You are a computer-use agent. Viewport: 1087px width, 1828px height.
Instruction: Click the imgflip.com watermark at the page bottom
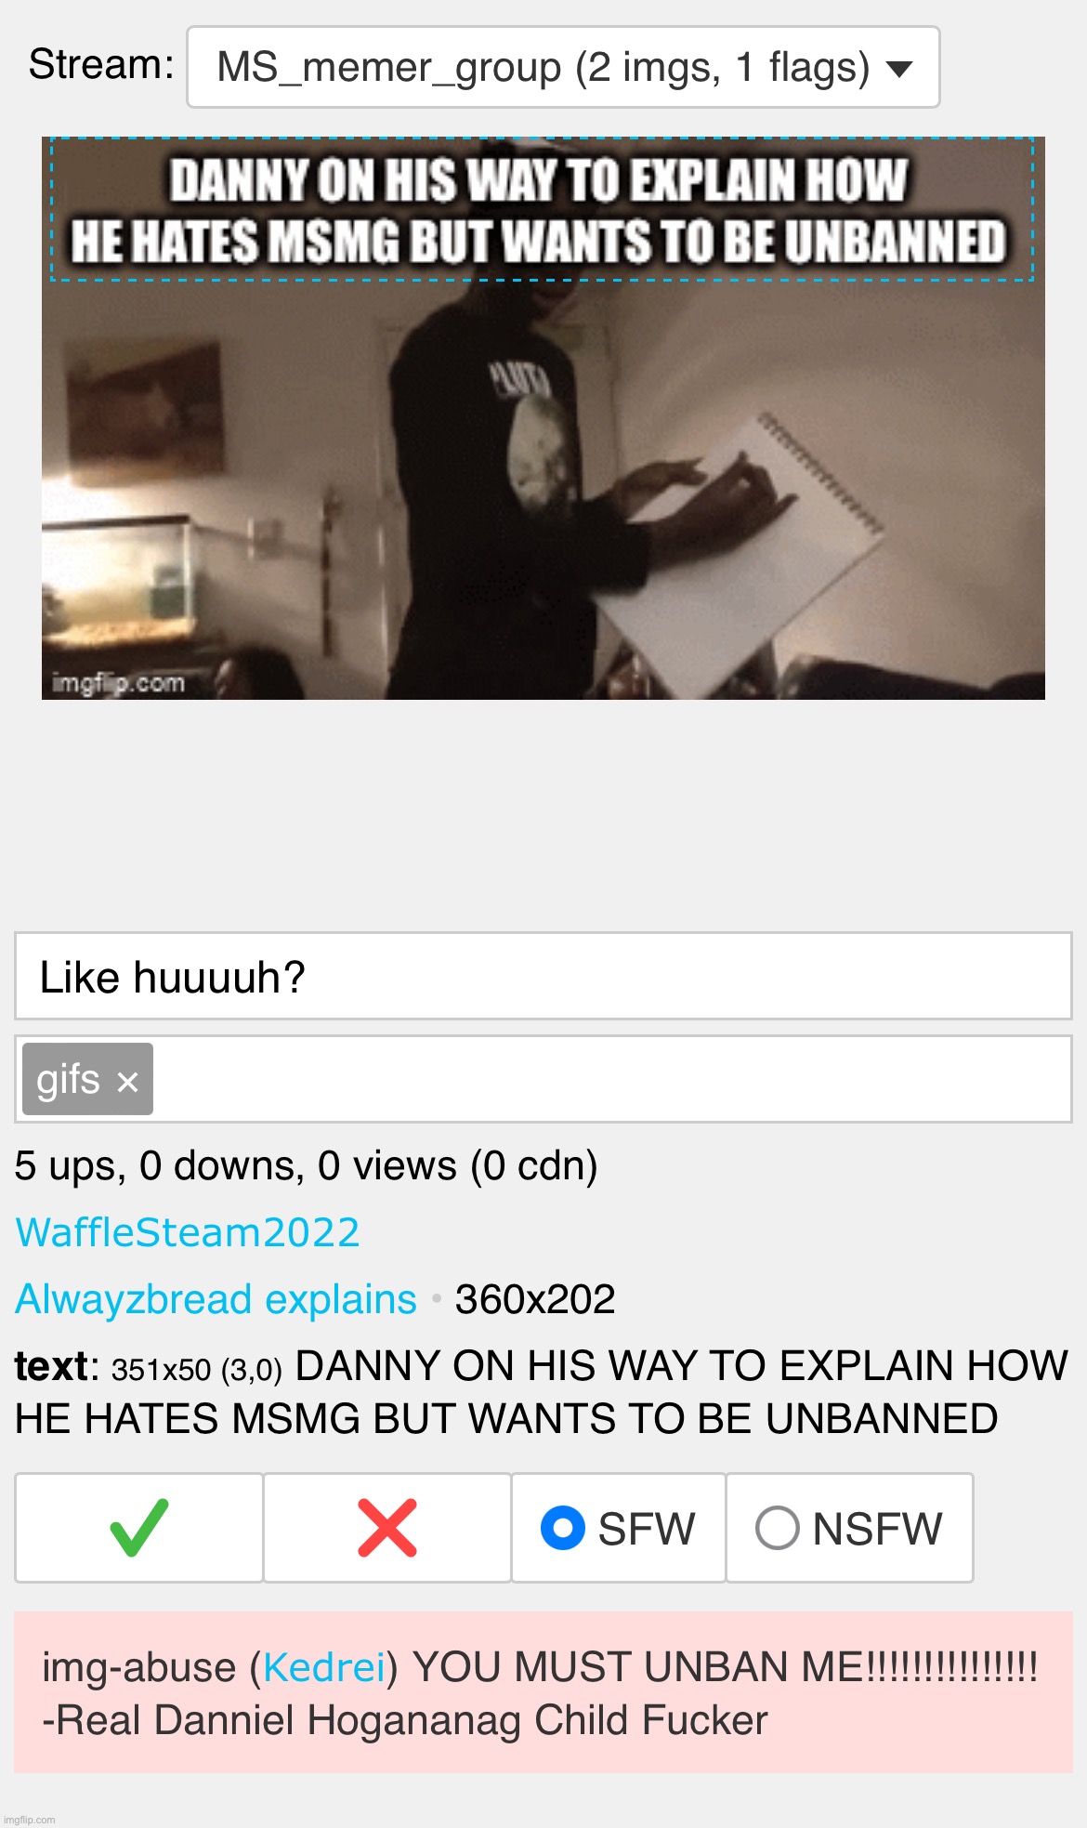(30, 1820)
